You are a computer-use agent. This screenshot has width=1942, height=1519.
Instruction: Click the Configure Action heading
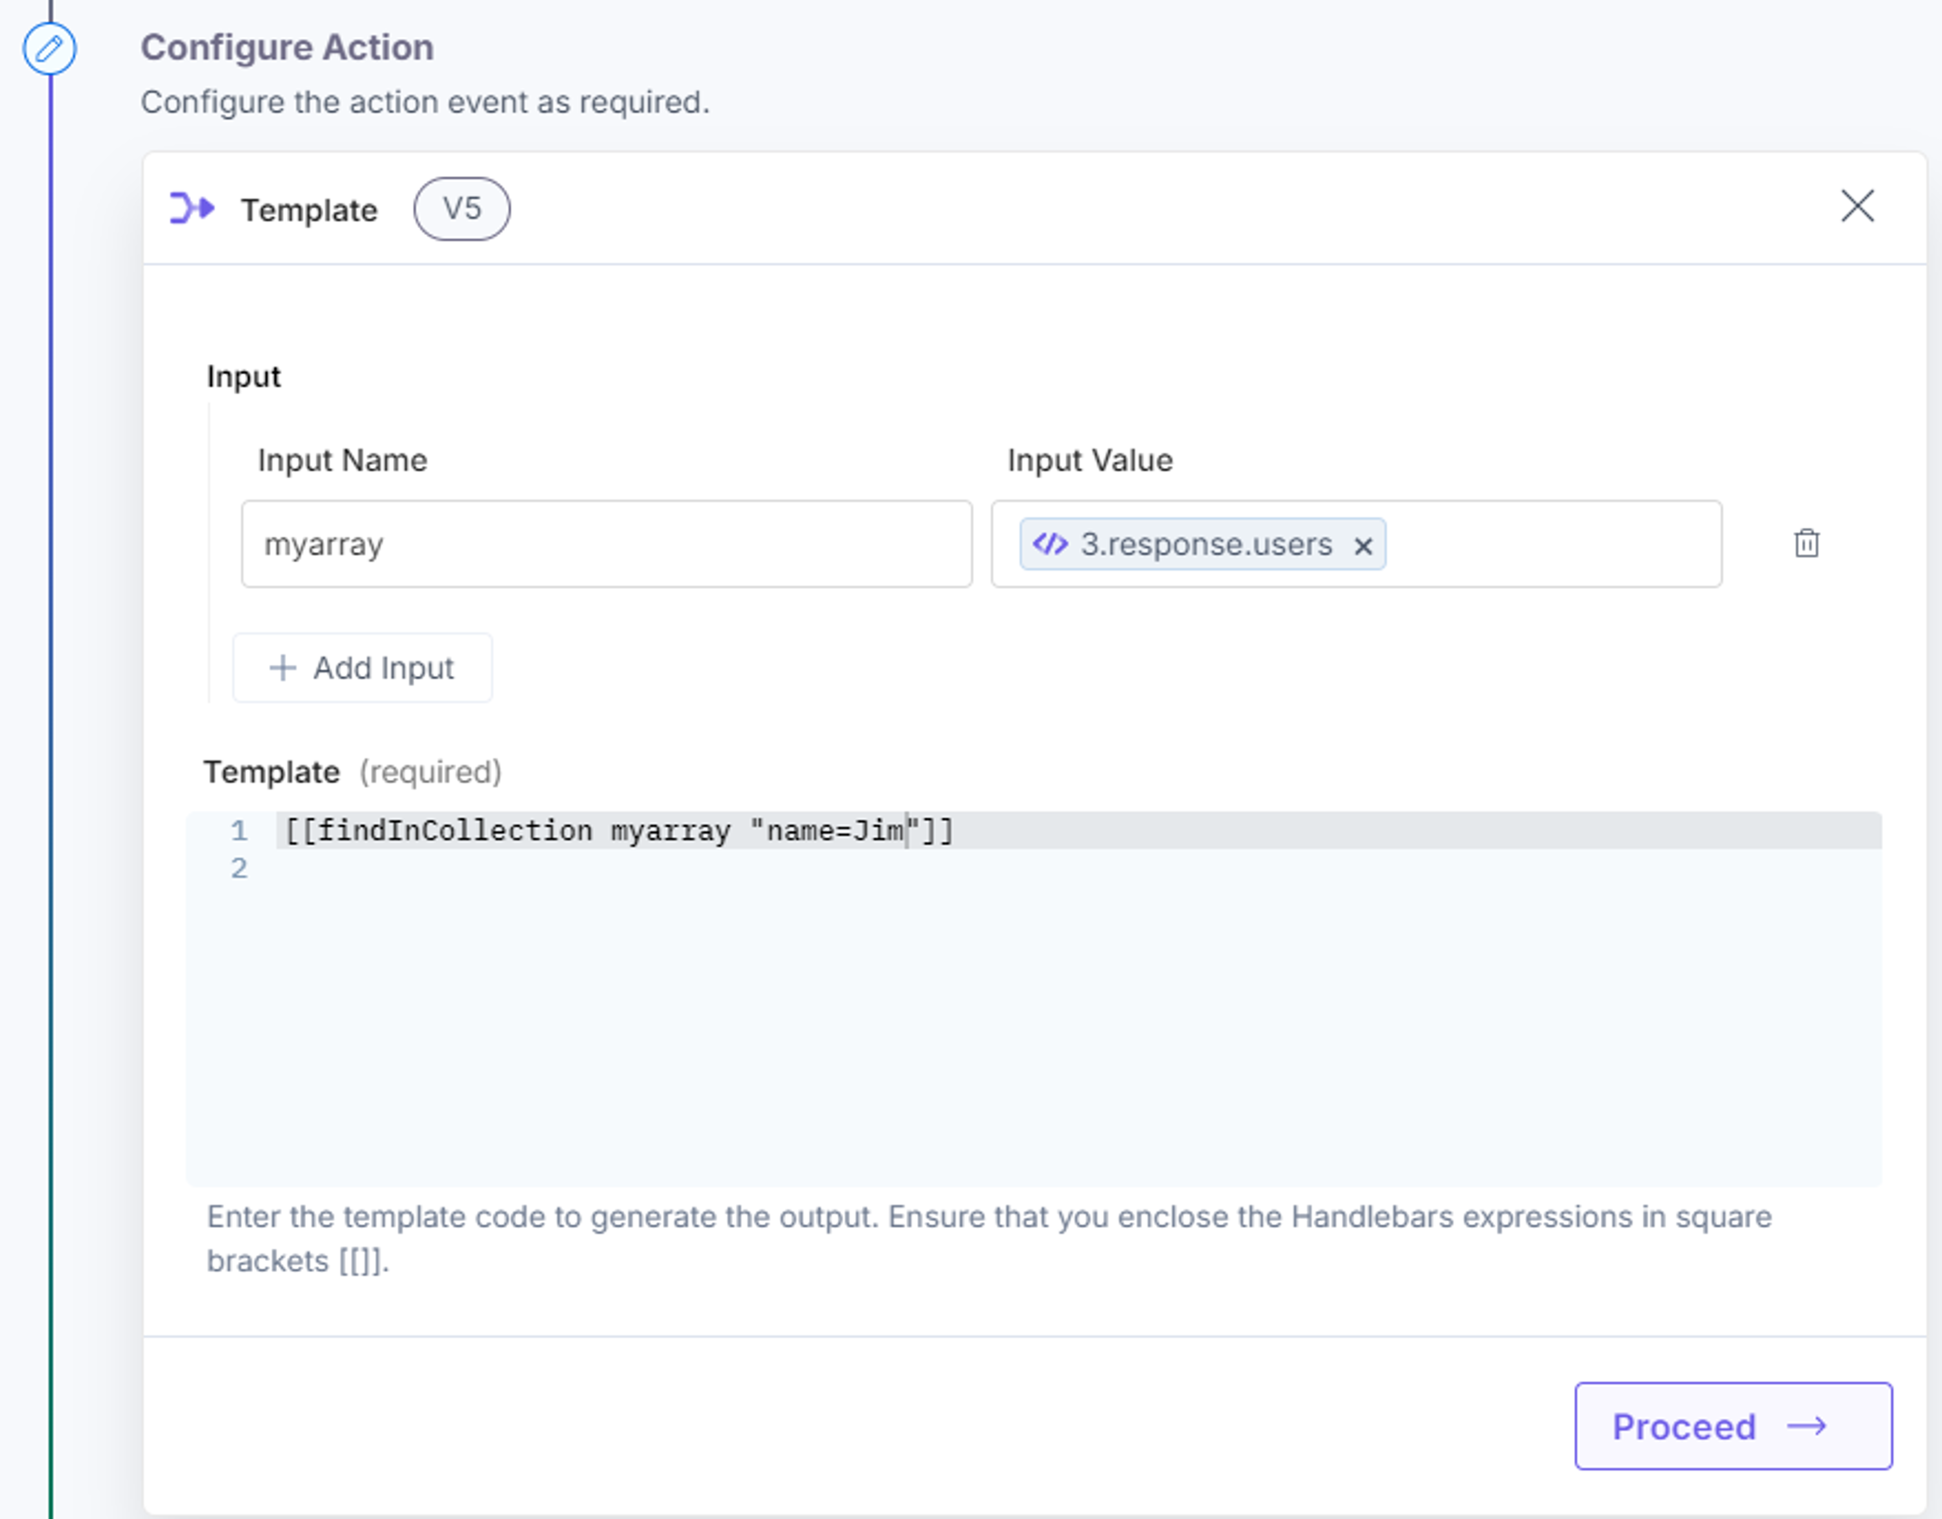pyautogui.click(x=287, y=47)
